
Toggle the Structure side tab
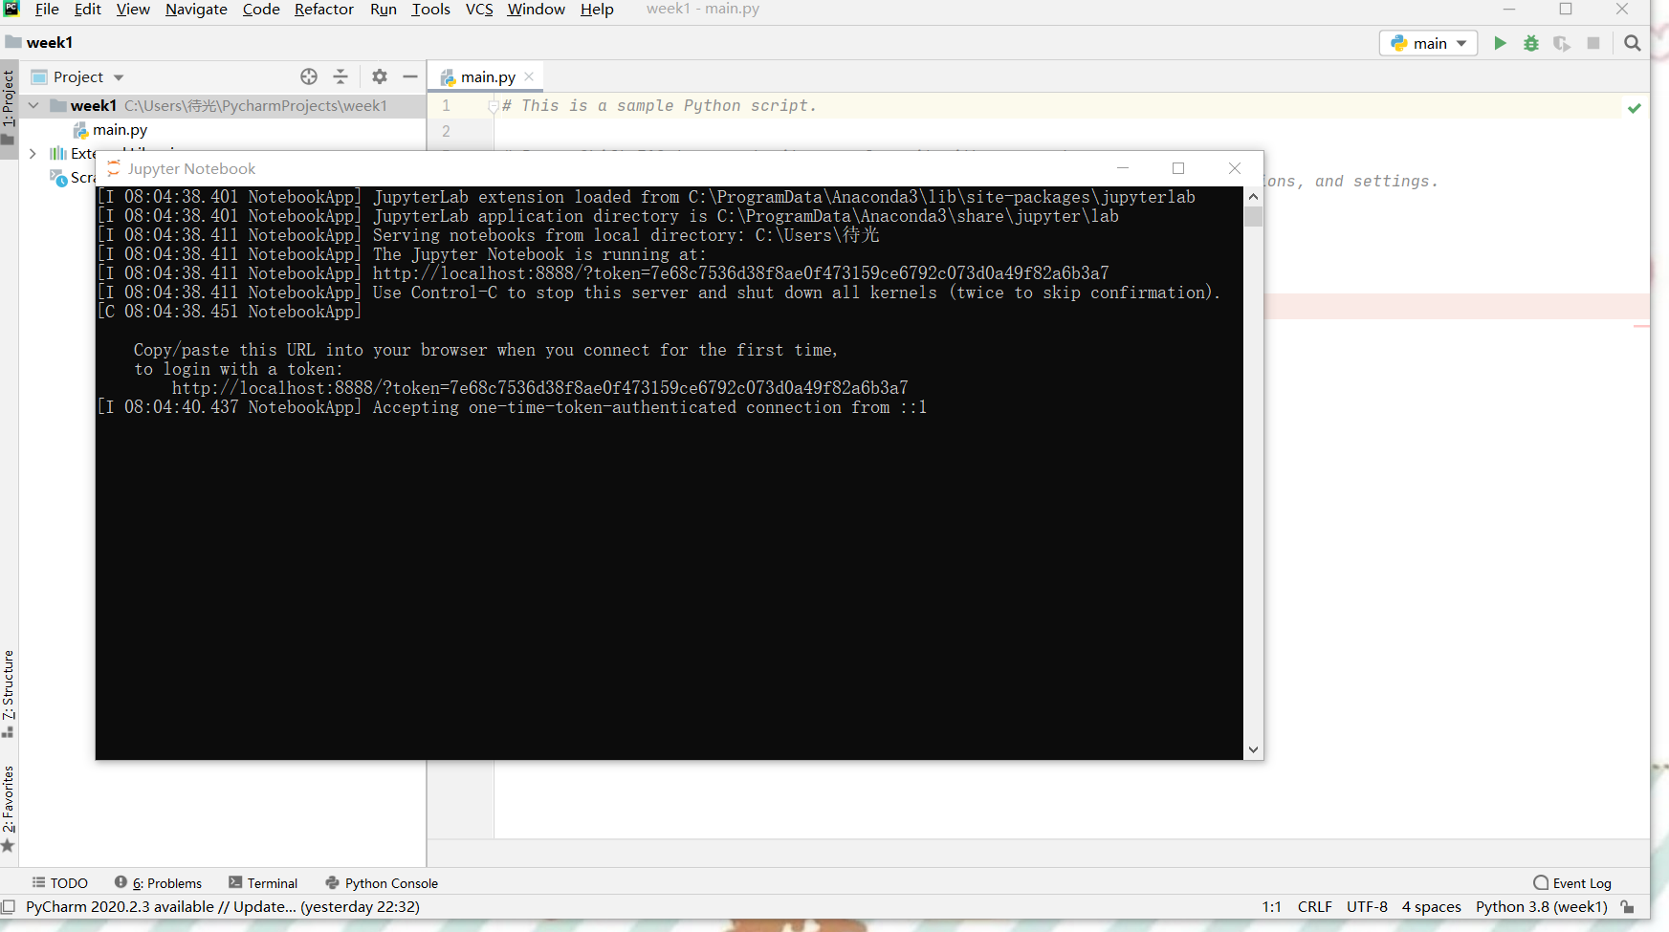(x=9, y=694)
